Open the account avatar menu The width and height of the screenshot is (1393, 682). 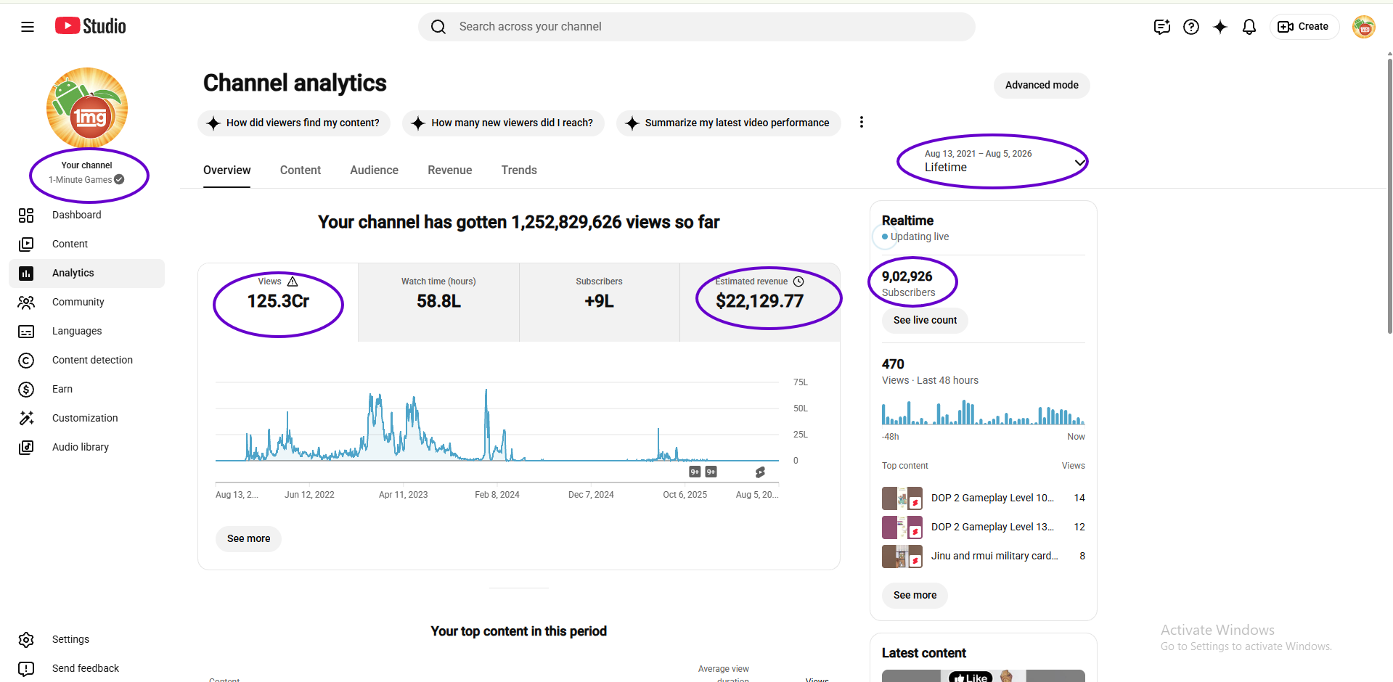point(1364,27)
